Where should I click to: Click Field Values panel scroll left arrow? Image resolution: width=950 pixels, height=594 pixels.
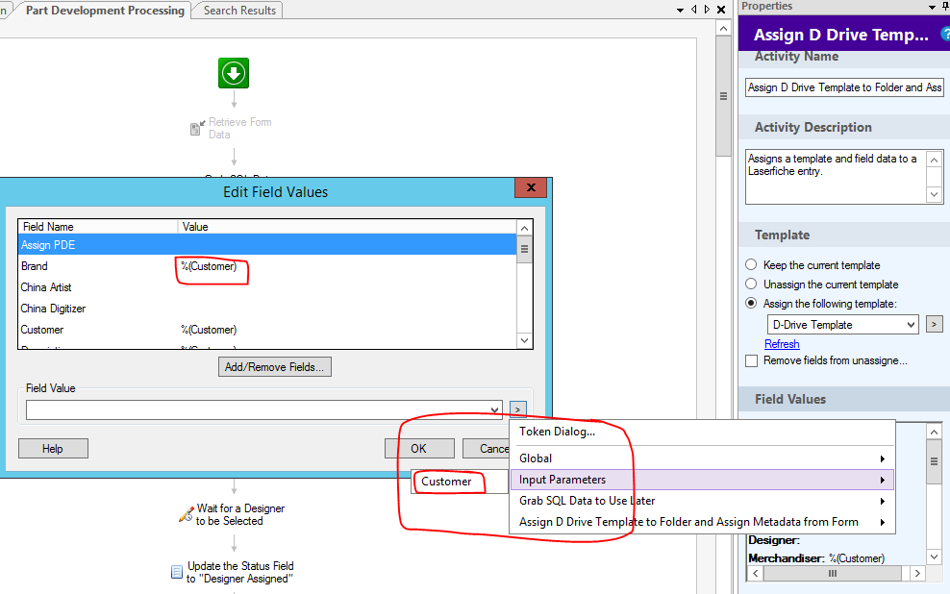[756, 573]
